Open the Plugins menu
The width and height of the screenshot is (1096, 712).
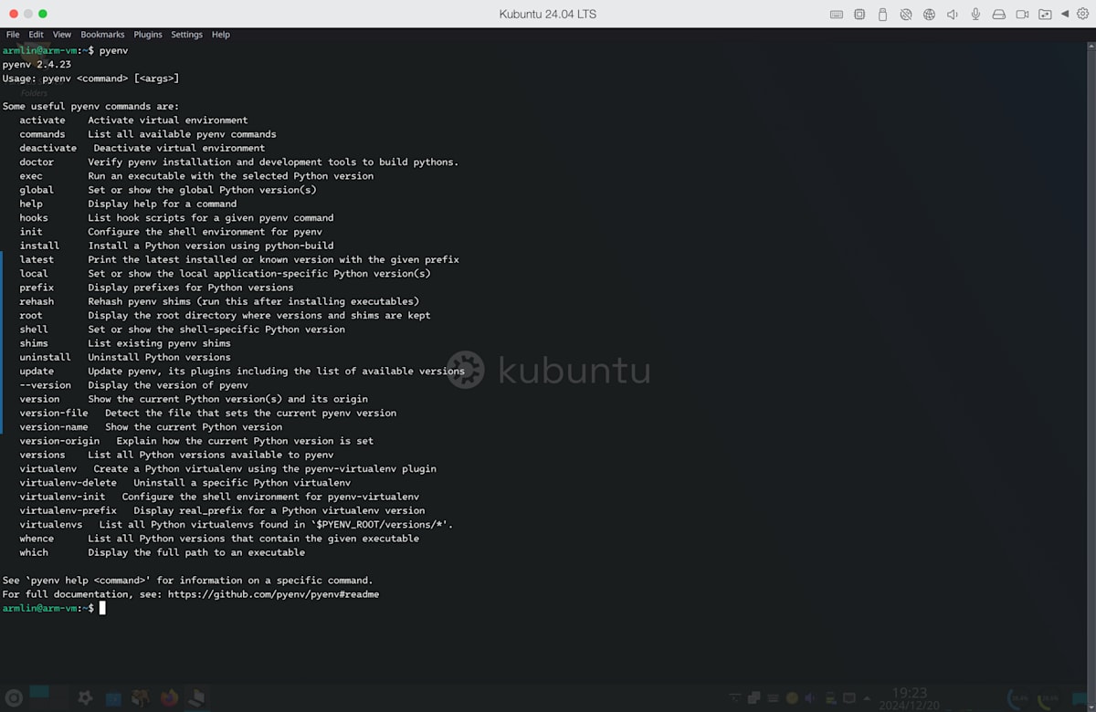[148, 35]
